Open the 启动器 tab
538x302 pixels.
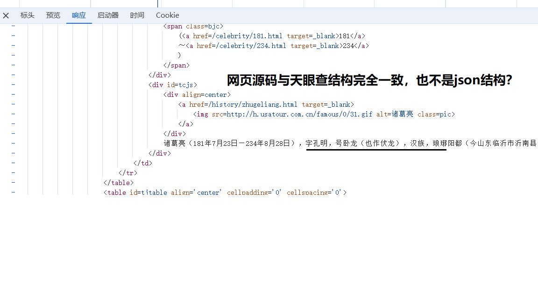[108, 15]
